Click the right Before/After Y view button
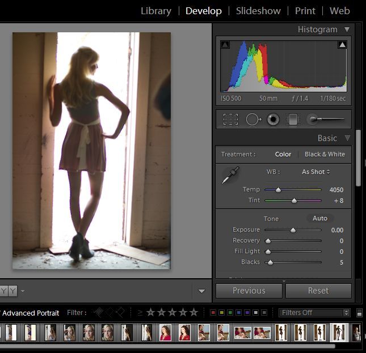Image resolution: width=366 pixels, height=353 pixels. (13, 291)
